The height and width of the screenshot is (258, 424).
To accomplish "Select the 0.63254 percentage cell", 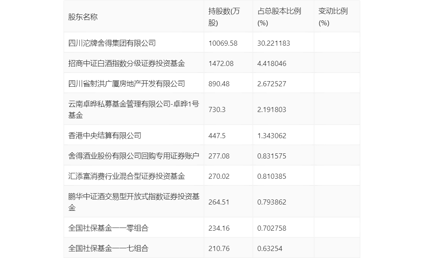I will click(x=270, y=248).
